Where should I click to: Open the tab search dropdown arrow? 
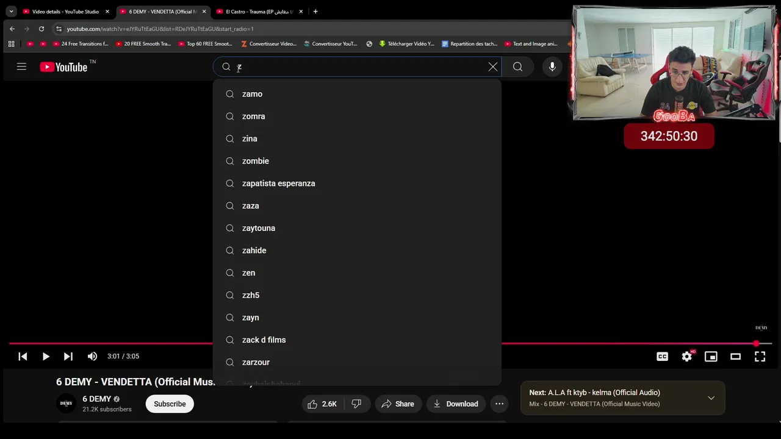click(11, 12)
